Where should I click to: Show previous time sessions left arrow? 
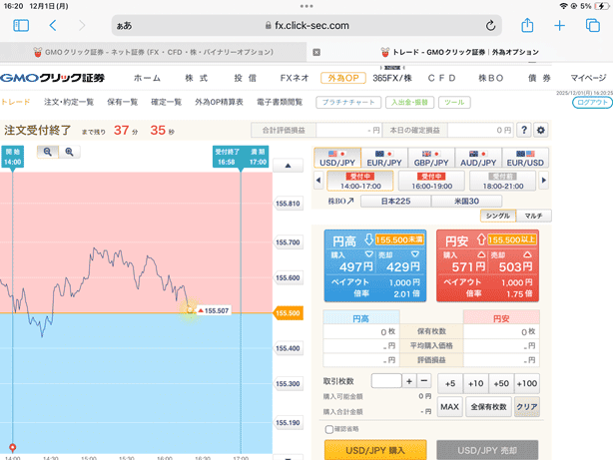click(318, 181)
